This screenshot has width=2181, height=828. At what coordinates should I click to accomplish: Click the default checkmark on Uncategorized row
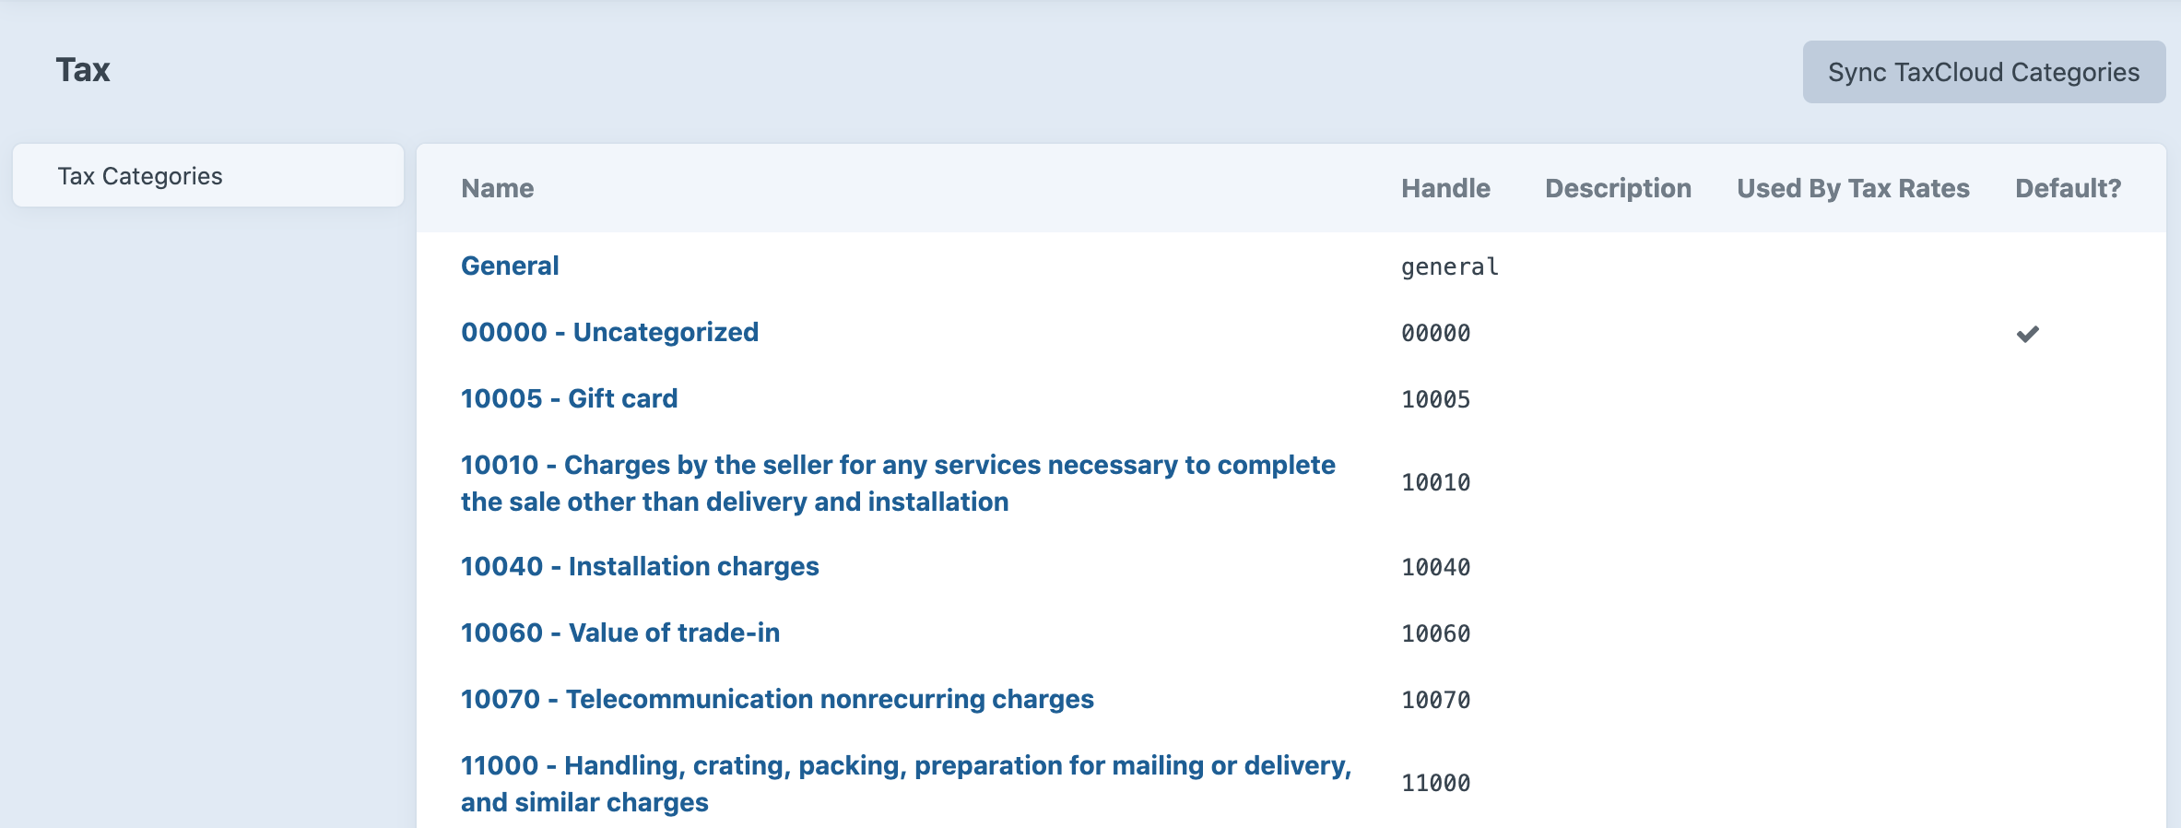tap(2027, 334)
